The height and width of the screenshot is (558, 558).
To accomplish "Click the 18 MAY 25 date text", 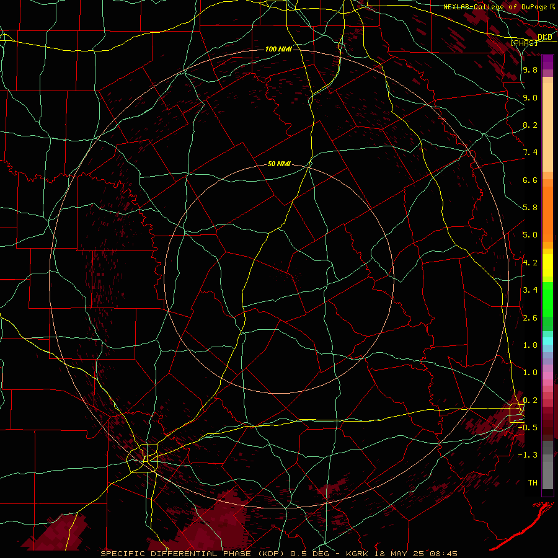I will 398,554.
